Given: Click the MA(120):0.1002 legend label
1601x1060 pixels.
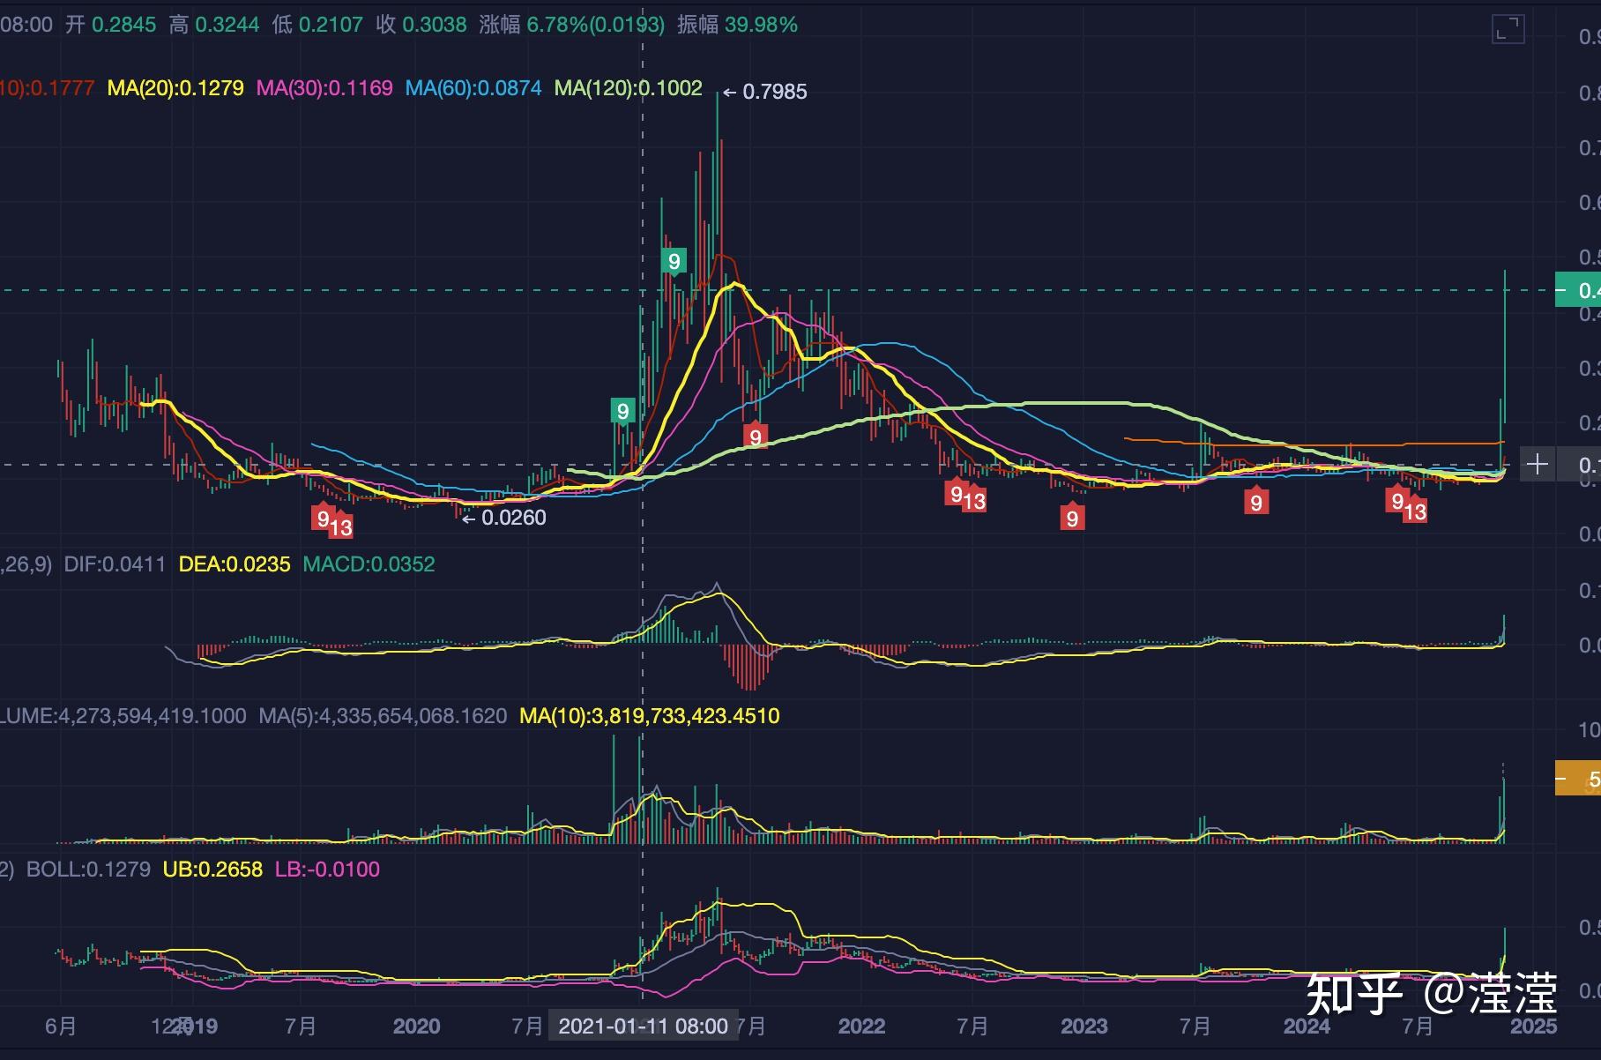Looking at the screenshot, I should point(629,88).
